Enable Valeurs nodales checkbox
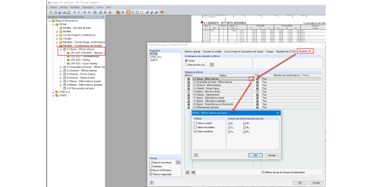The width and height of the screenshot is (372, 187). pyautogui.click(x=195, y=123)
